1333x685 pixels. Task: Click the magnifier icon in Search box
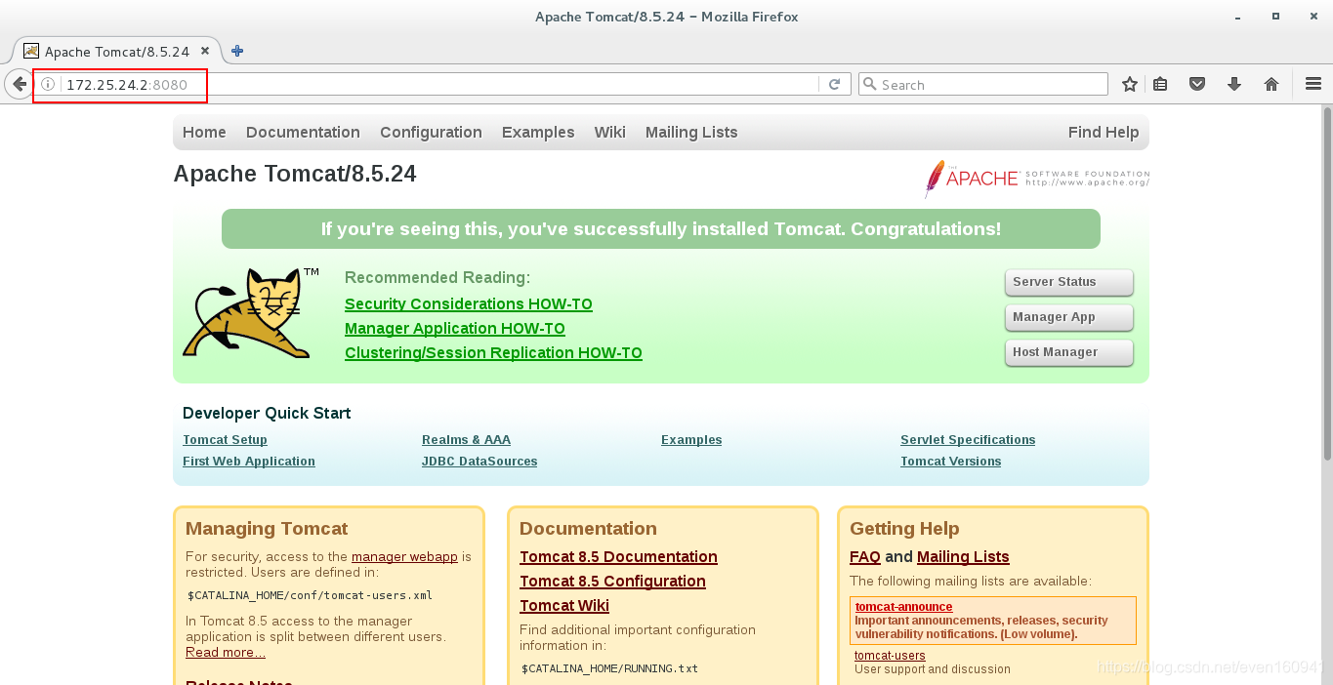coord(870,85)
